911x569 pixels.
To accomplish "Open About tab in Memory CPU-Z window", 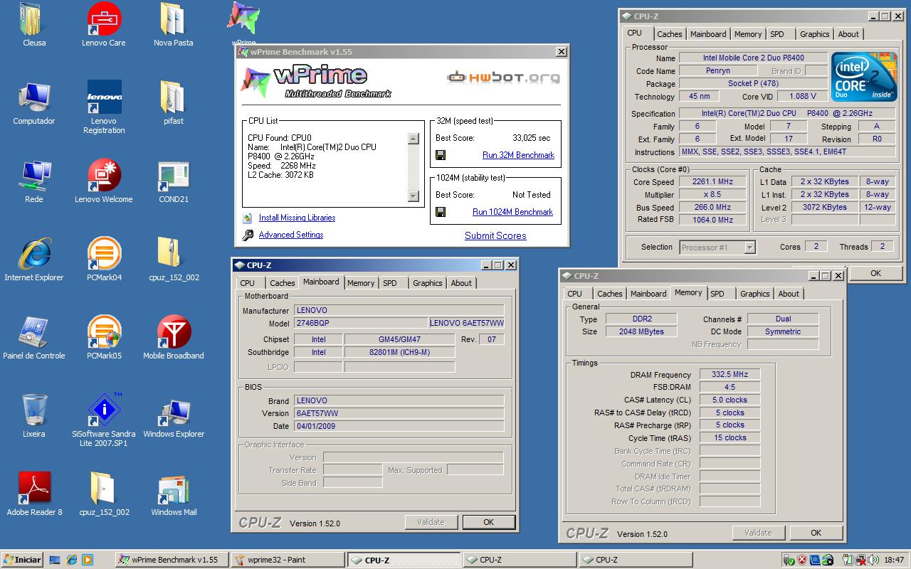I will (x=788, y=294).
